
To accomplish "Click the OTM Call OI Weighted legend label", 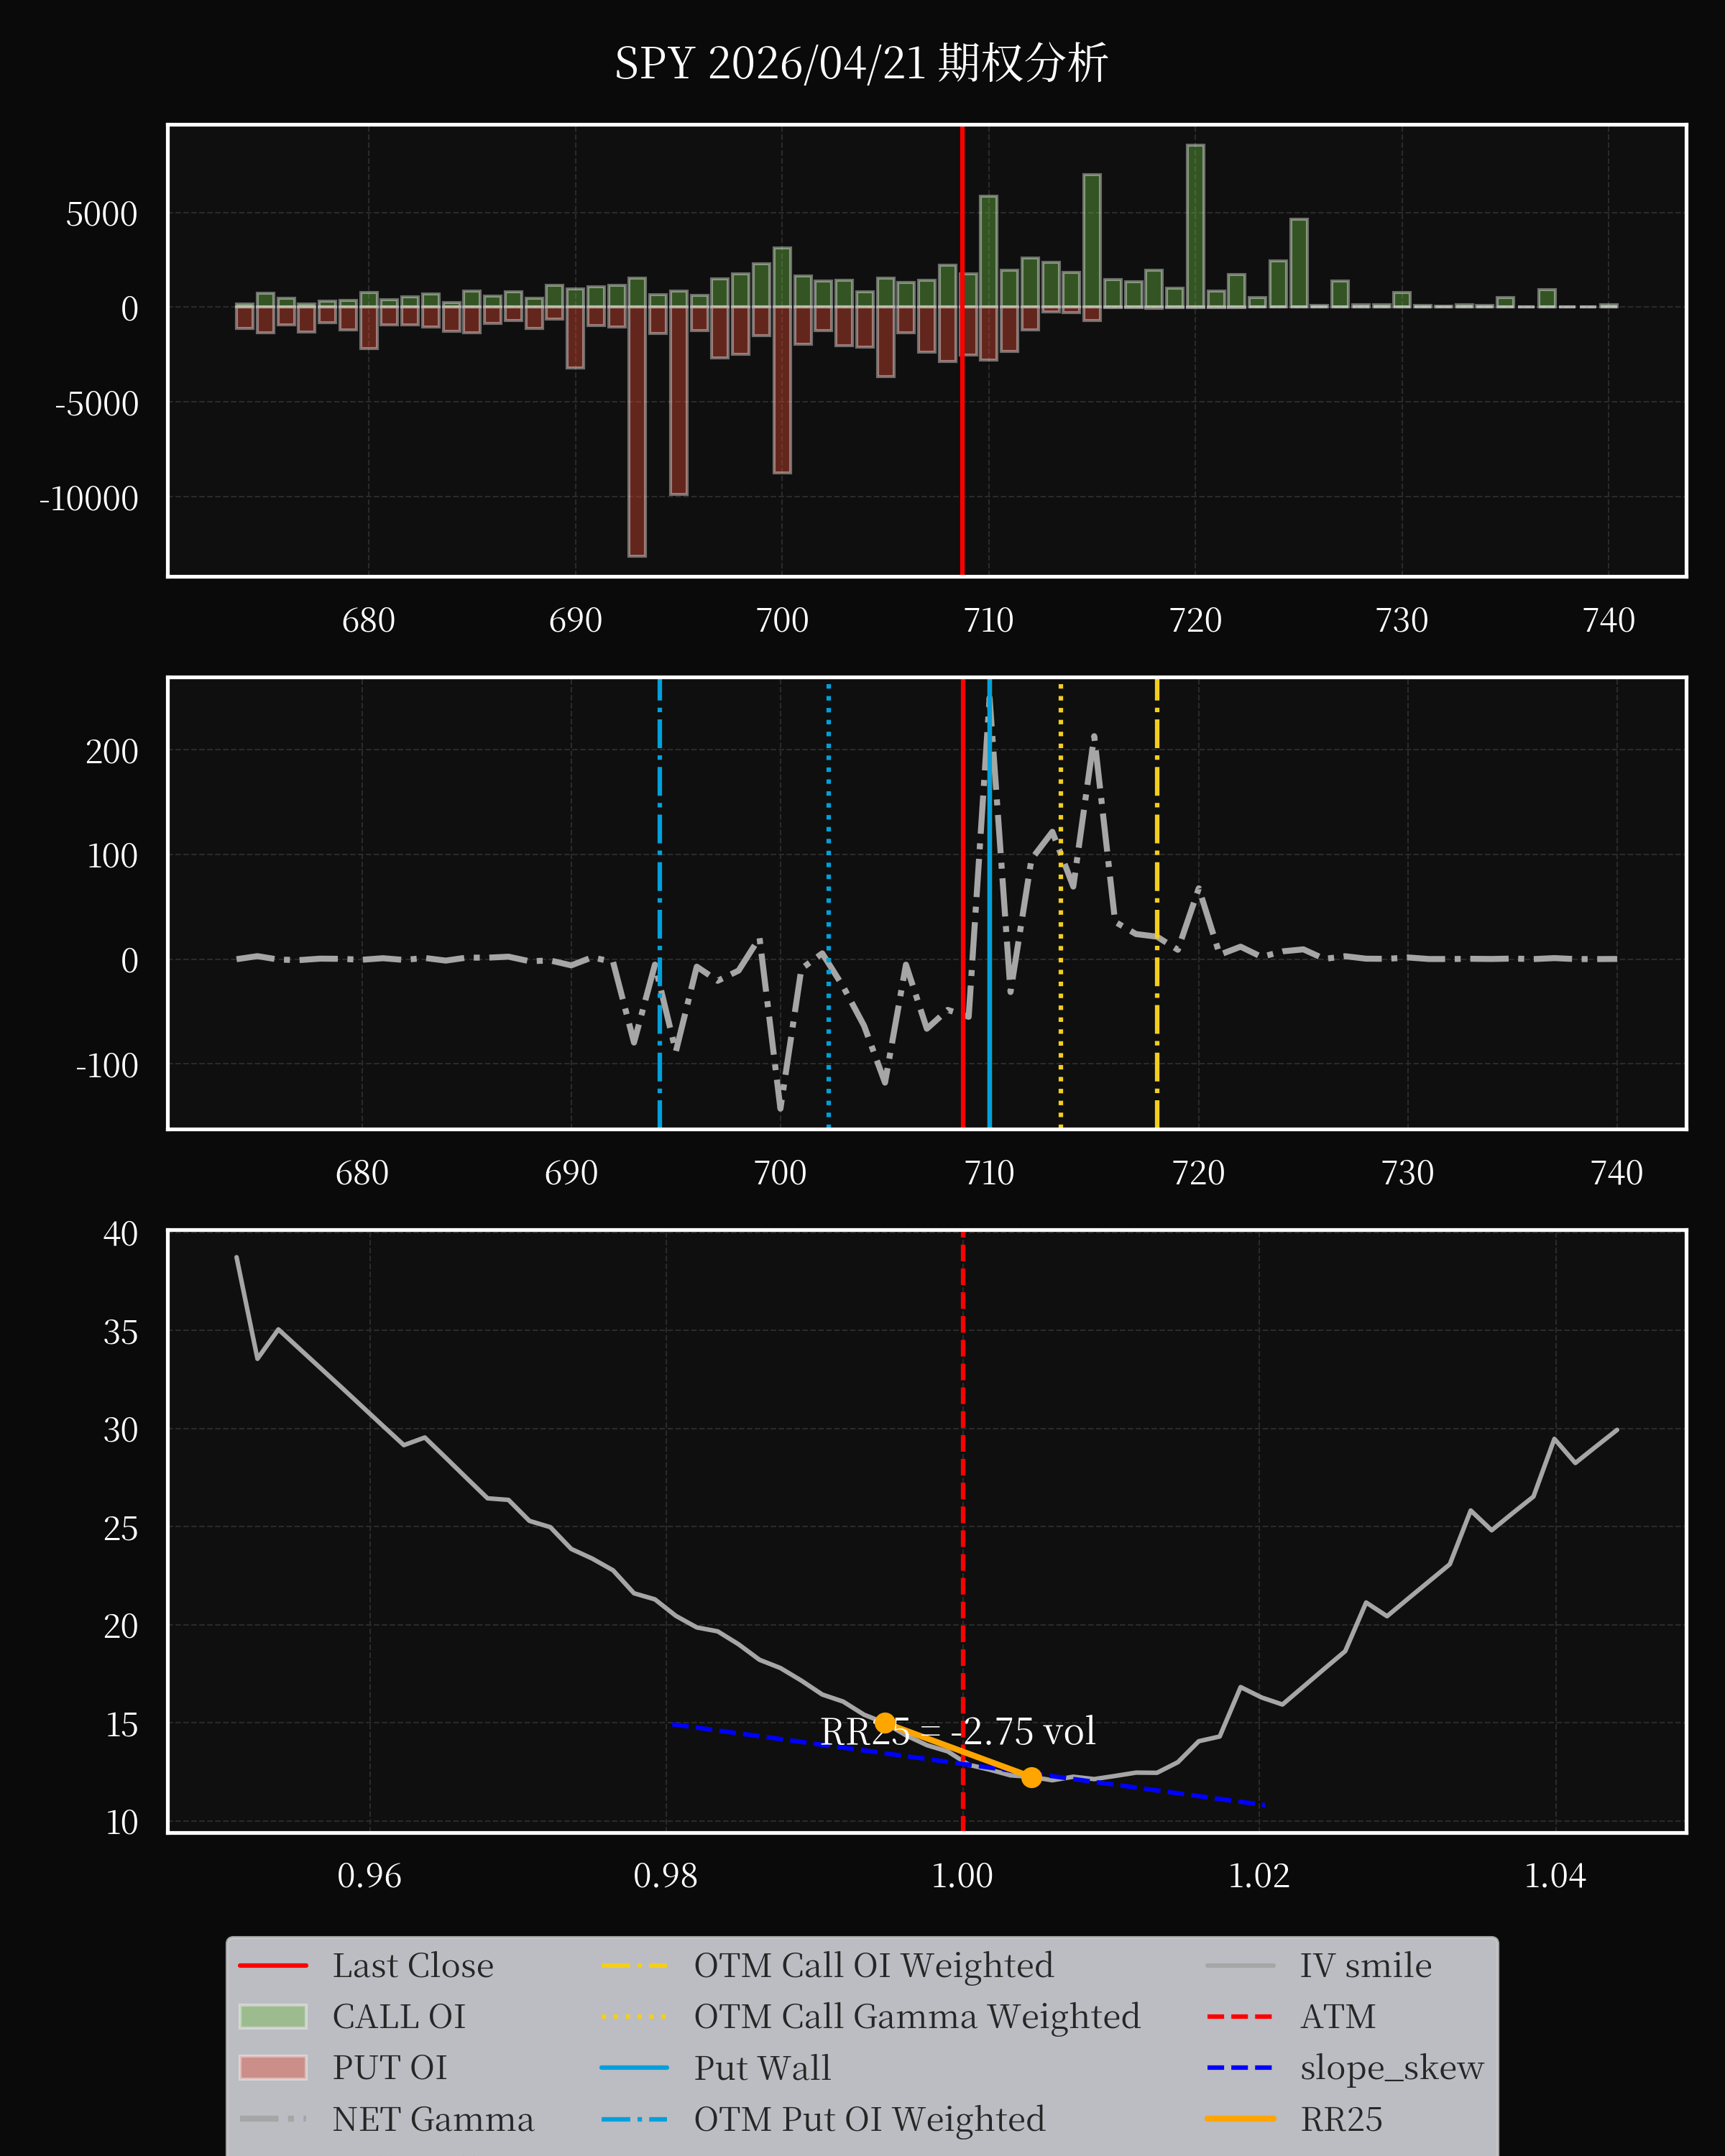I will pyautogui.click(x=873, y=1966).
